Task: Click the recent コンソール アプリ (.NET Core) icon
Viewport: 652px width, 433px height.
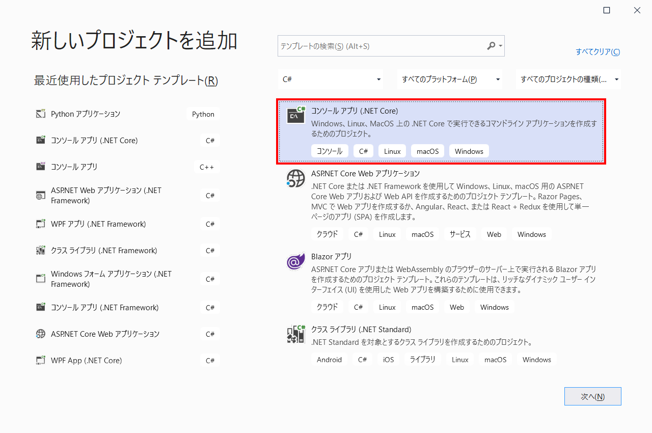Action: (x=41, y=140)
